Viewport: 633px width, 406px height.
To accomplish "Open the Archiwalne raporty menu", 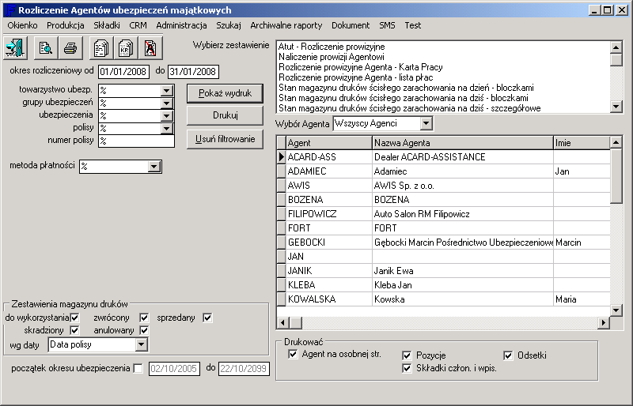I will pos(286,25).
